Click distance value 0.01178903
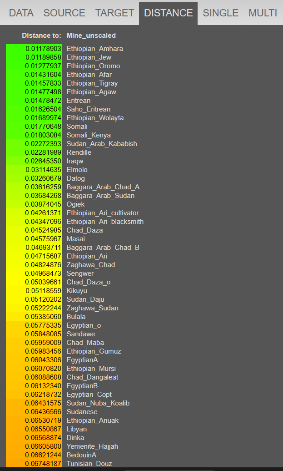283x471 pixels. coord(44,49)
